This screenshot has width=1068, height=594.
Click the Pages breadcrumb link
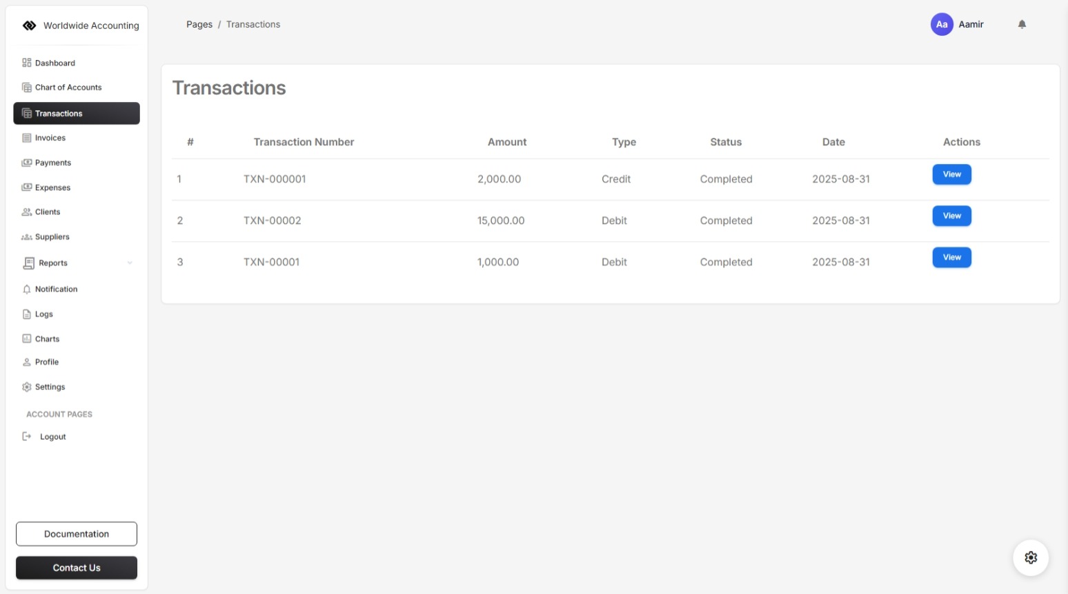click(199, 24)
